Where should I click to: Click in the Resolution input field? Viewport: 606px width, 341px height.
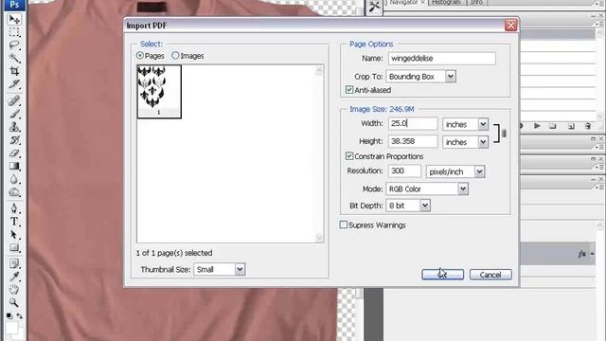(x=404, y=170)
